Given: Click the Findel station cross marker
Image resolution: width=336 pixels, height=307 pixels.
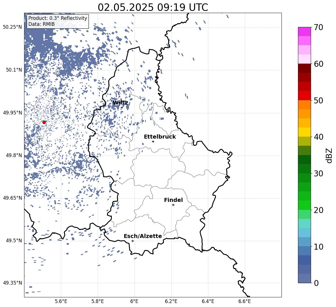Looking at the screenshot, I should tap(173, 205).
